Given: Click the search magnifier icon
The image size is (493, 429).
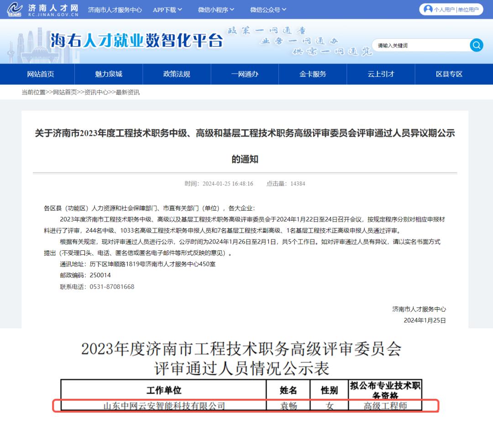Looking at the screenshot, I should pos(476,45).
